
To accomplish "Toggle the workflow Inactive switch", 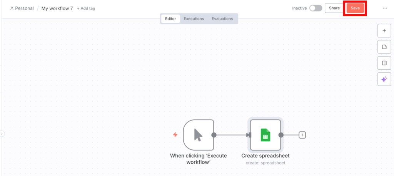I will 316,8.
